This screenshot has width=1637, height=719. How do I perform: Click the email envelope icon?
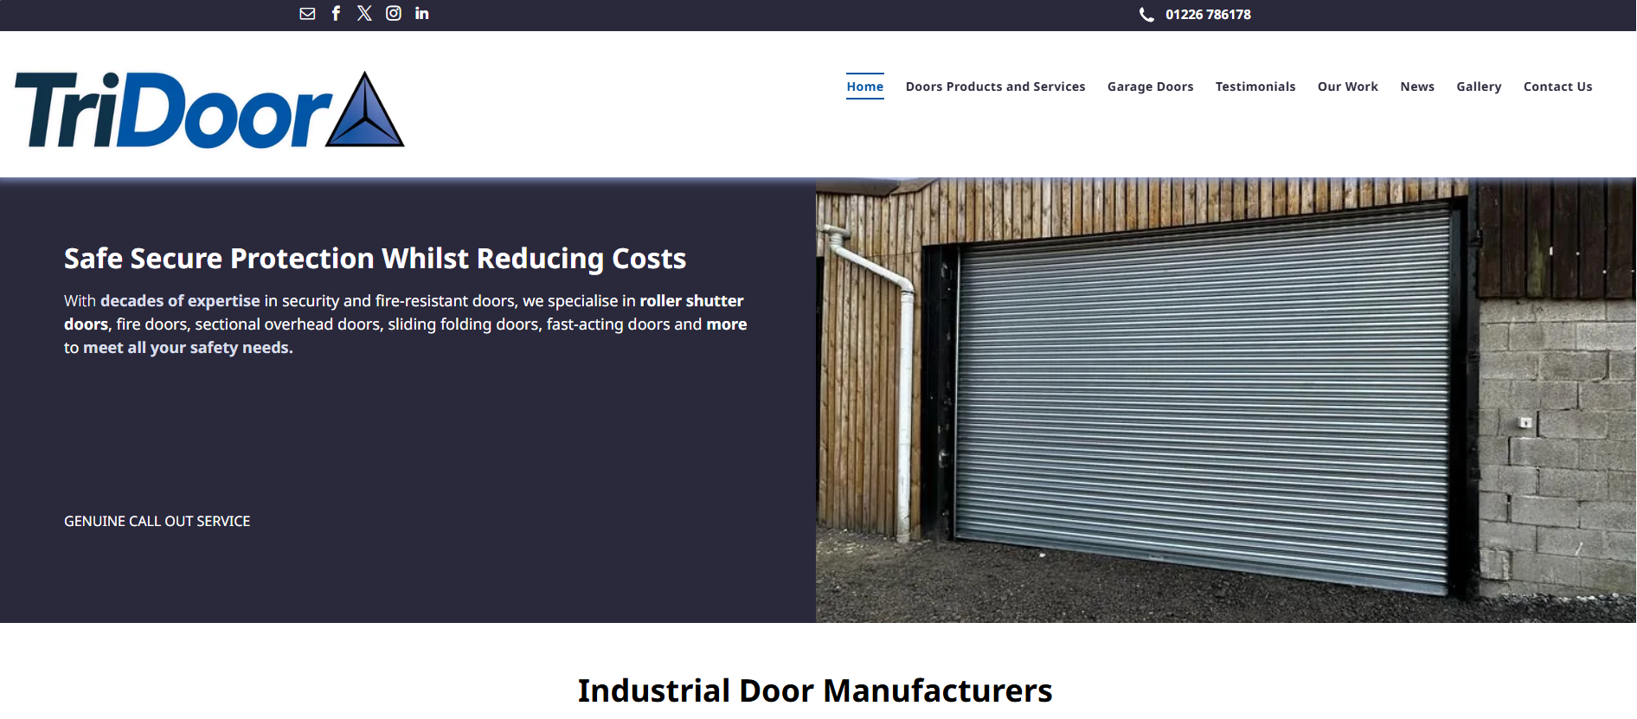coord(307,14)
